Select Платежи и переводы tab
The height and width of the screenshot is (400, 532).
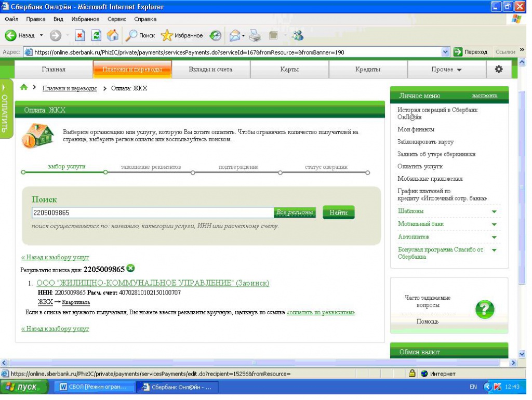132,69
